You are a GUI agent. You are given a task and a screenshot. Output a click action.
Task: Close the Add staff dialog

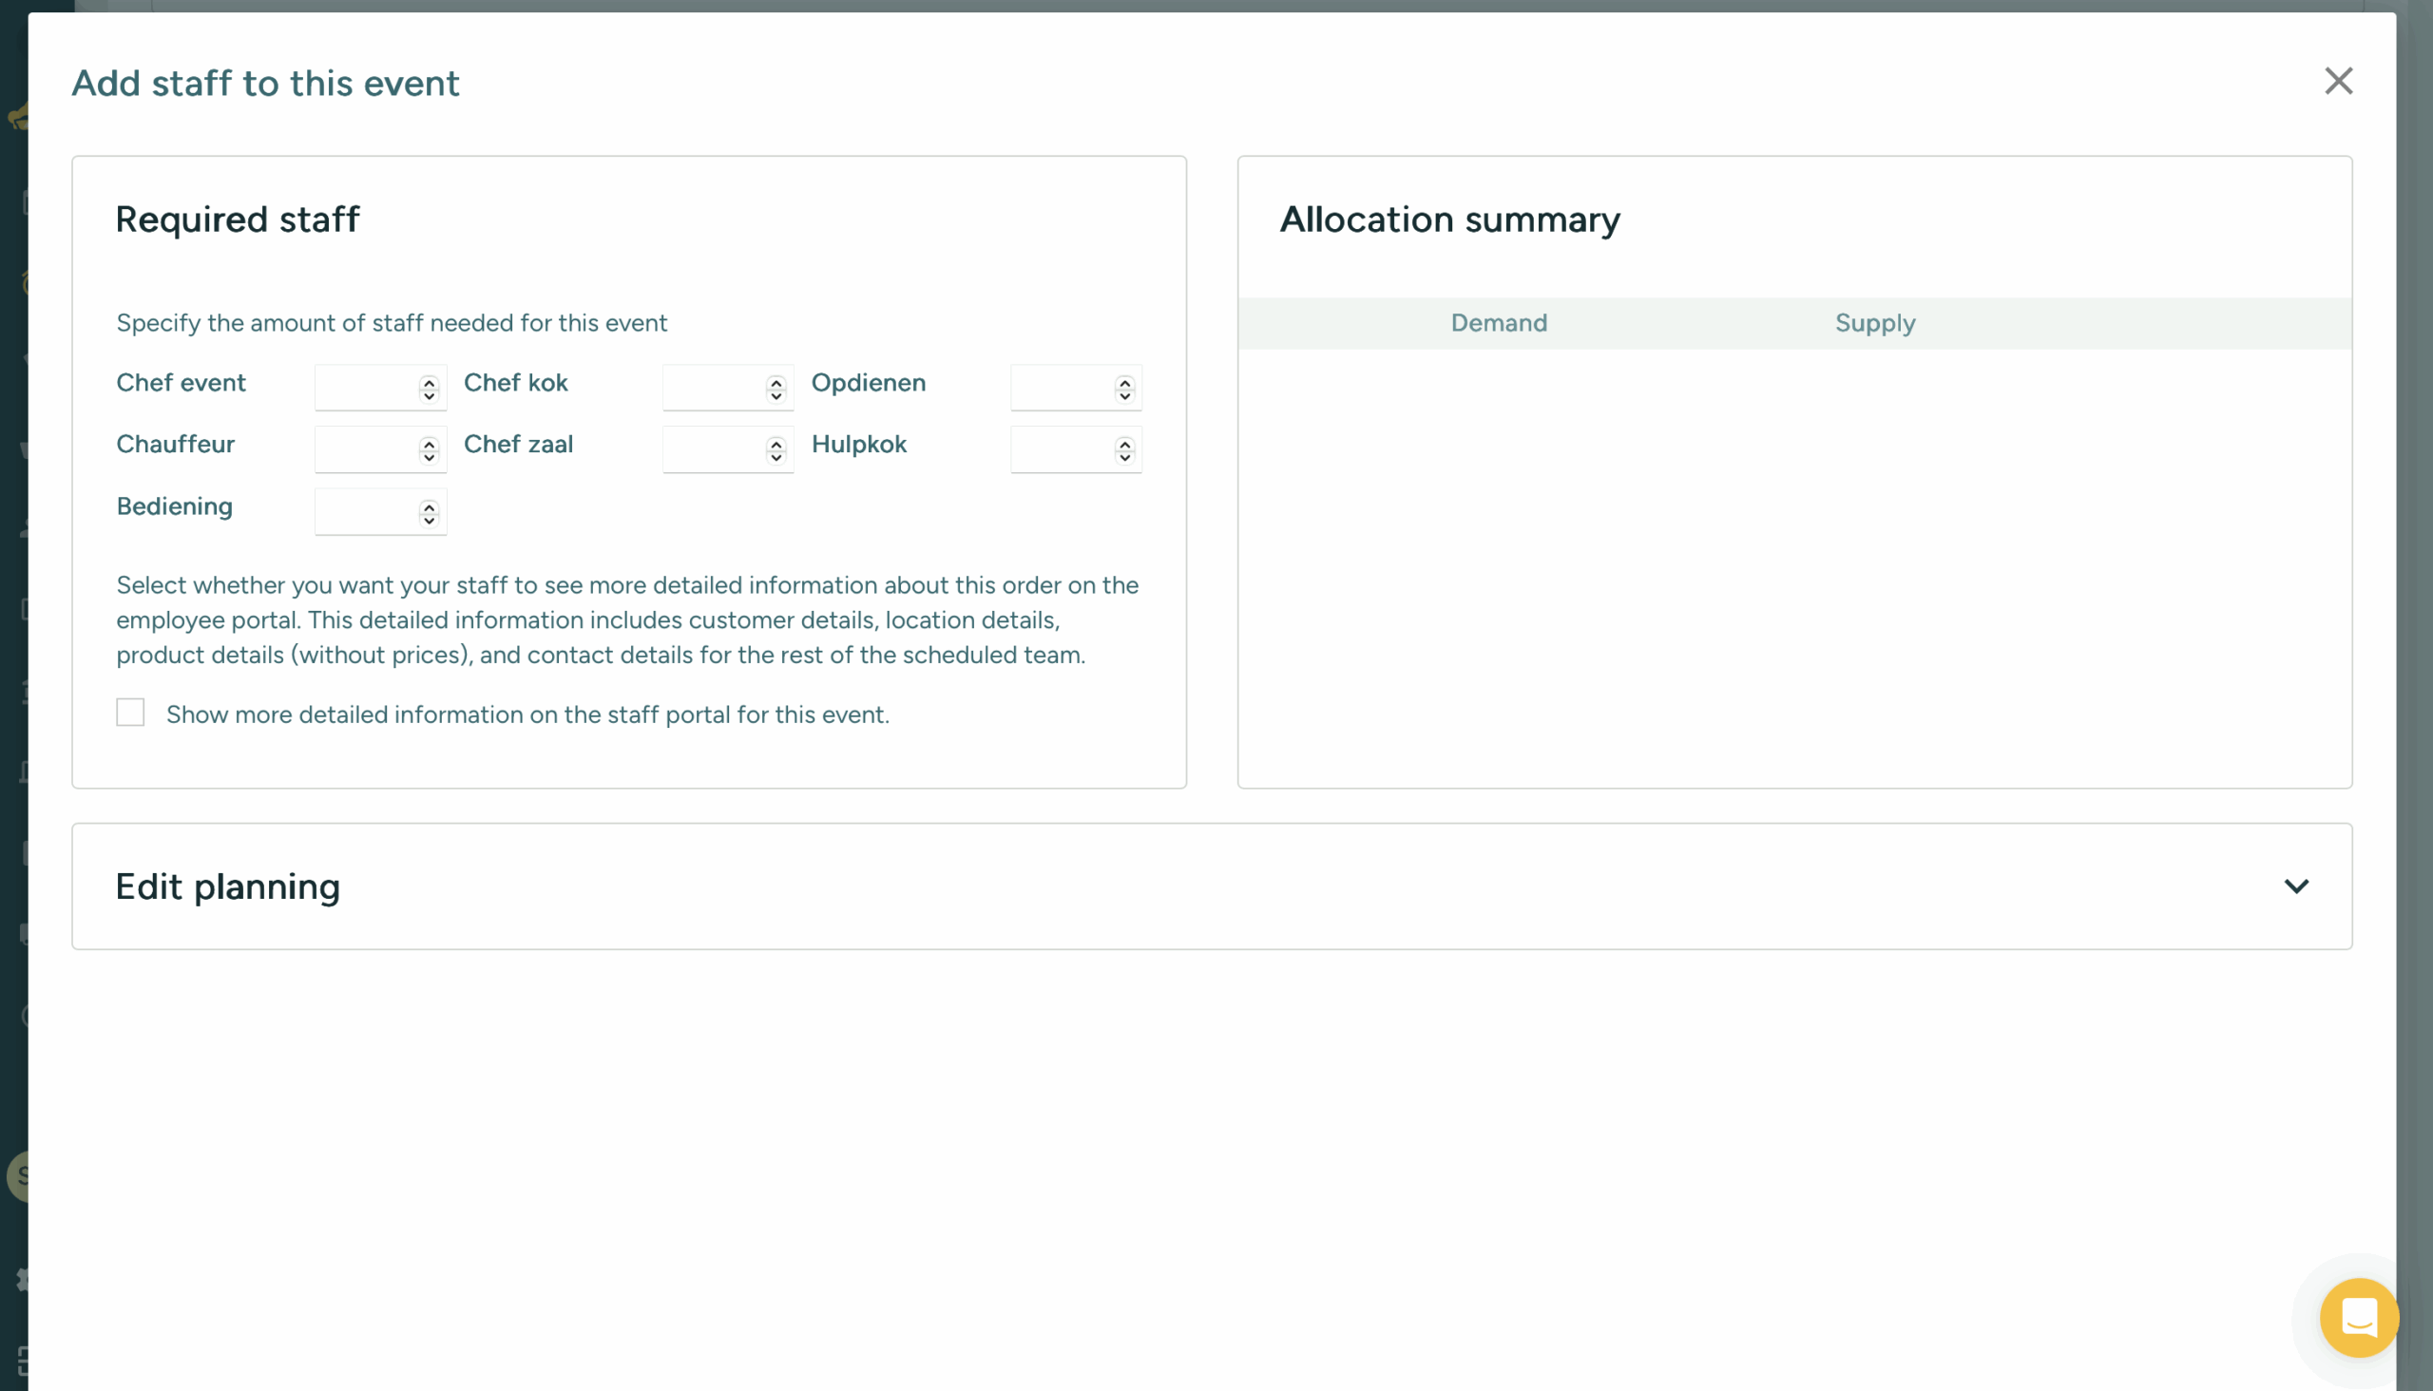(2337, 81)
